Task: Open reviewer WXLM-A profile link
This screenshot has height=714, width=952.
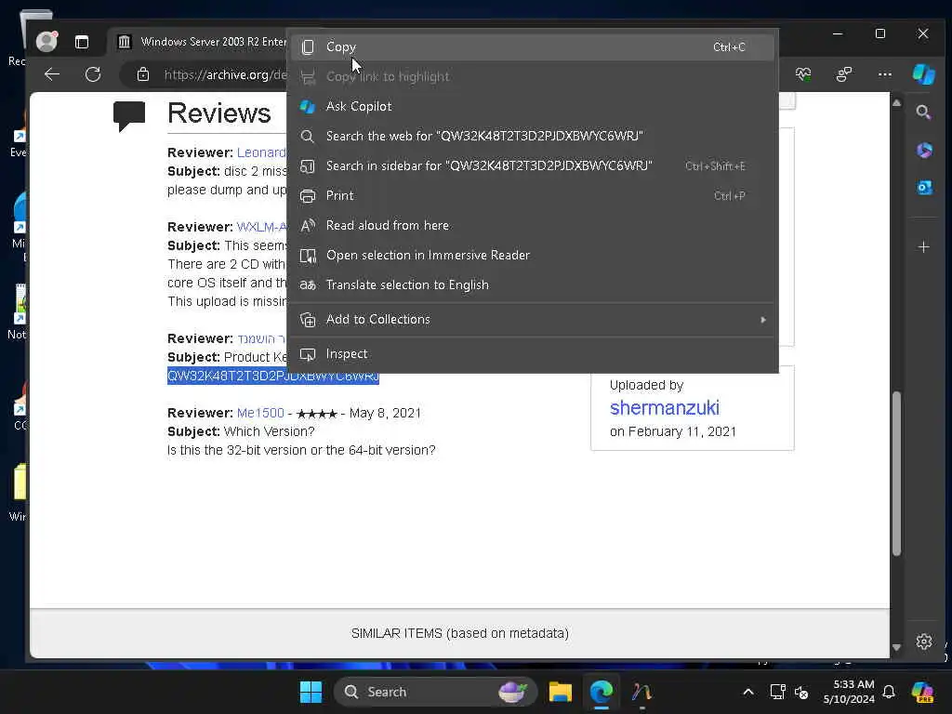Action: [261, 227]
